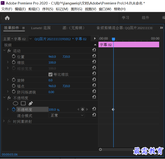Select the 主要 * 字幕 02 master clip
Screen dimensions: 165x159
coord(14,39)
